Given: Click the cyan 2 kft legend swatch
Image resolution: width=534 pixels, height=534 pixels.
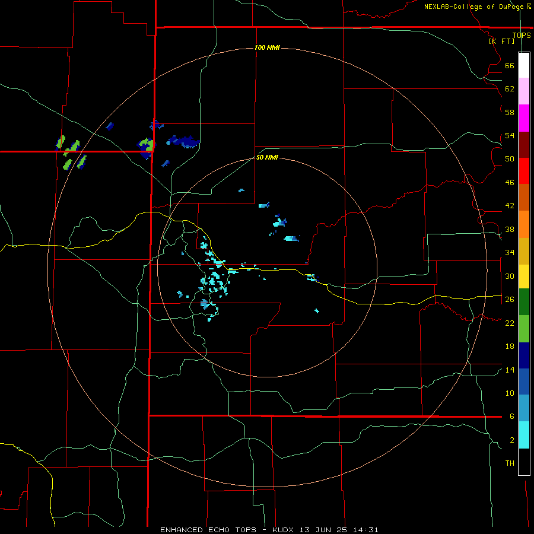Looking at the screenshot, I should tap(524, 435).
